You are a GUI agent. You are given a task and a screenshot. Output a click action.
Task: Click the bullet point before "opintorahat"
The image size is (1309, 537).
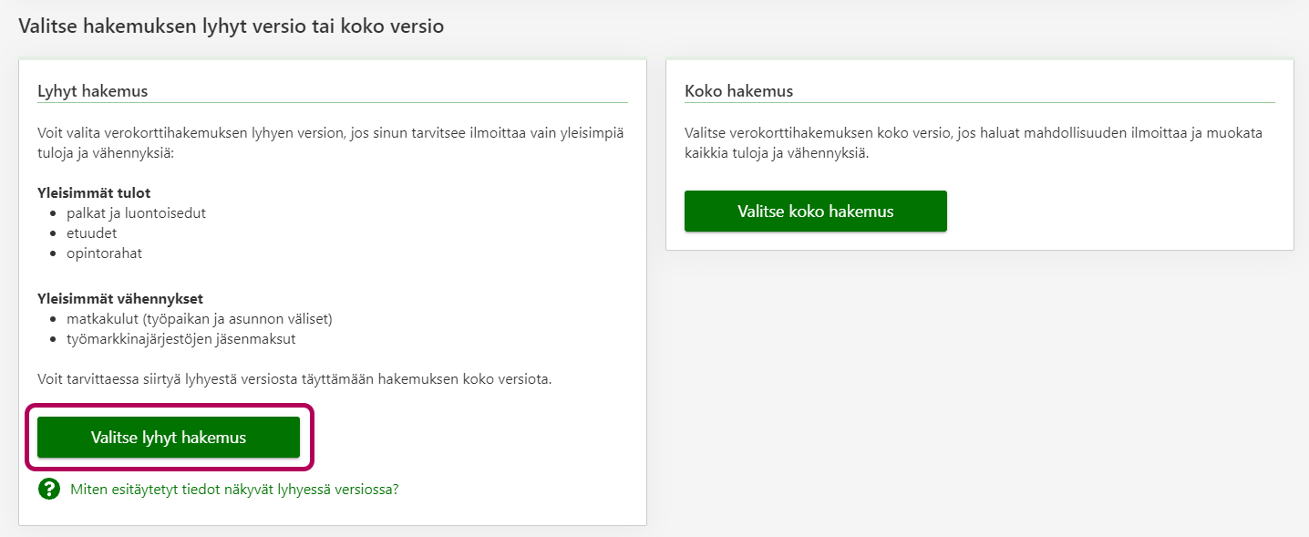tap(55, 253)
